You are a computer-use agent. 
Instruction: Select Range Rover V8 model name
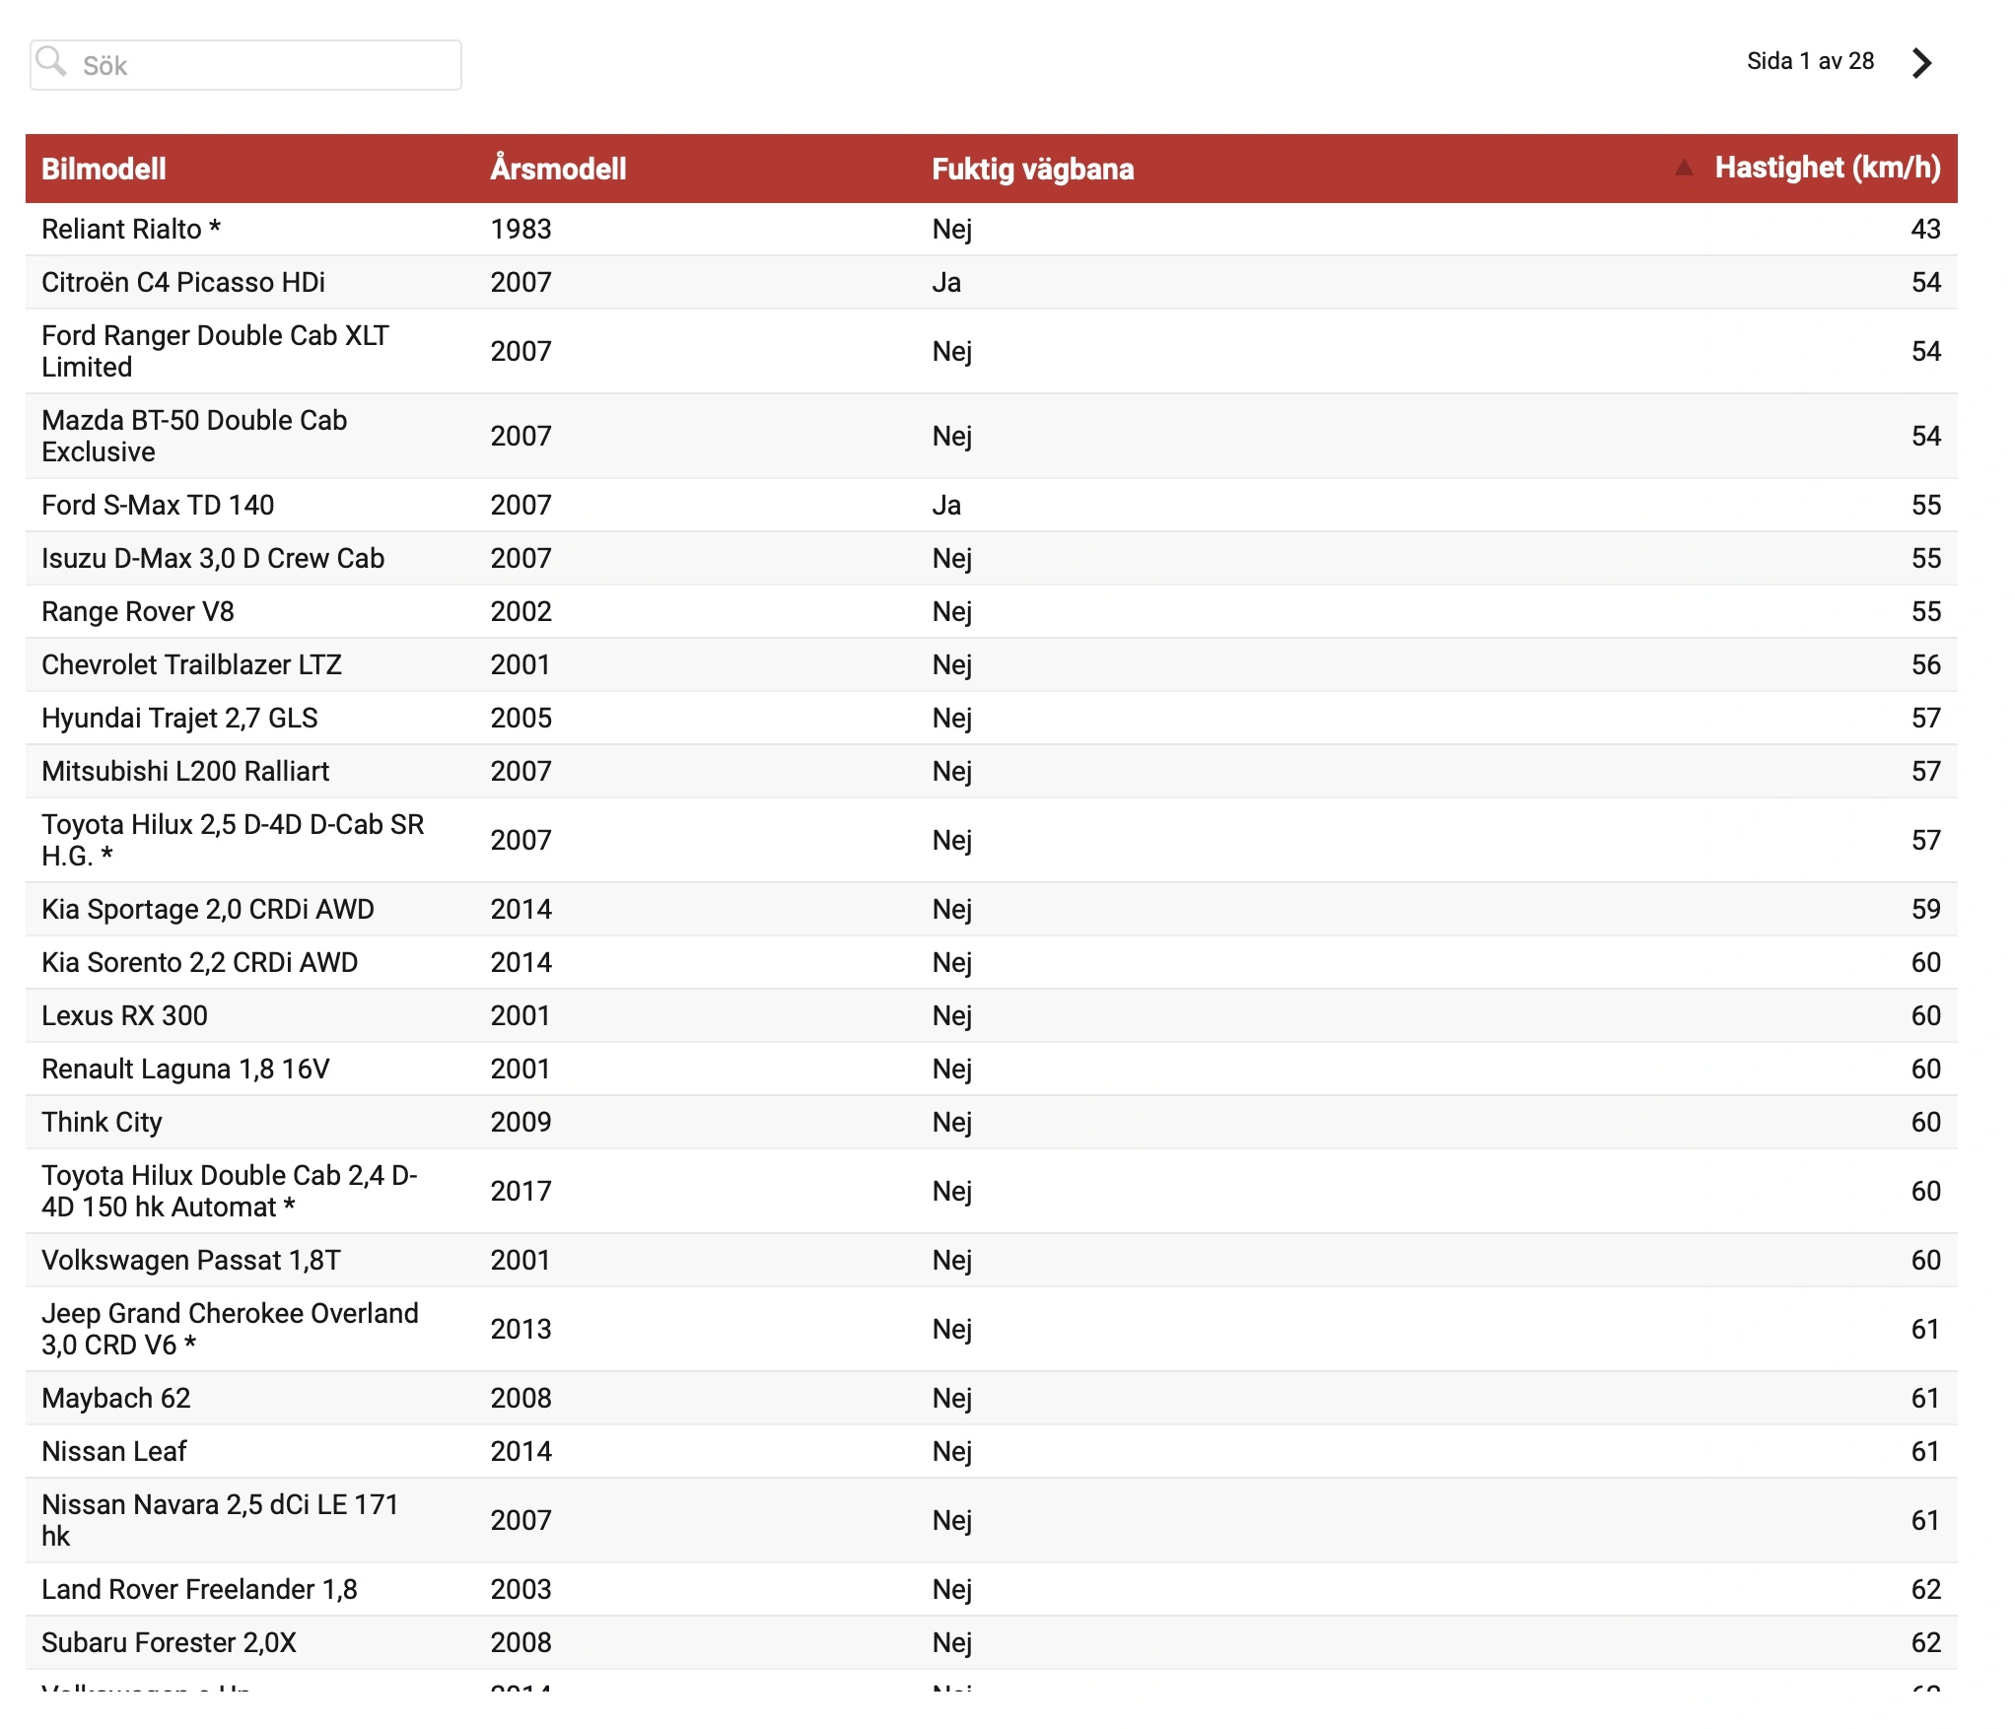138,611
